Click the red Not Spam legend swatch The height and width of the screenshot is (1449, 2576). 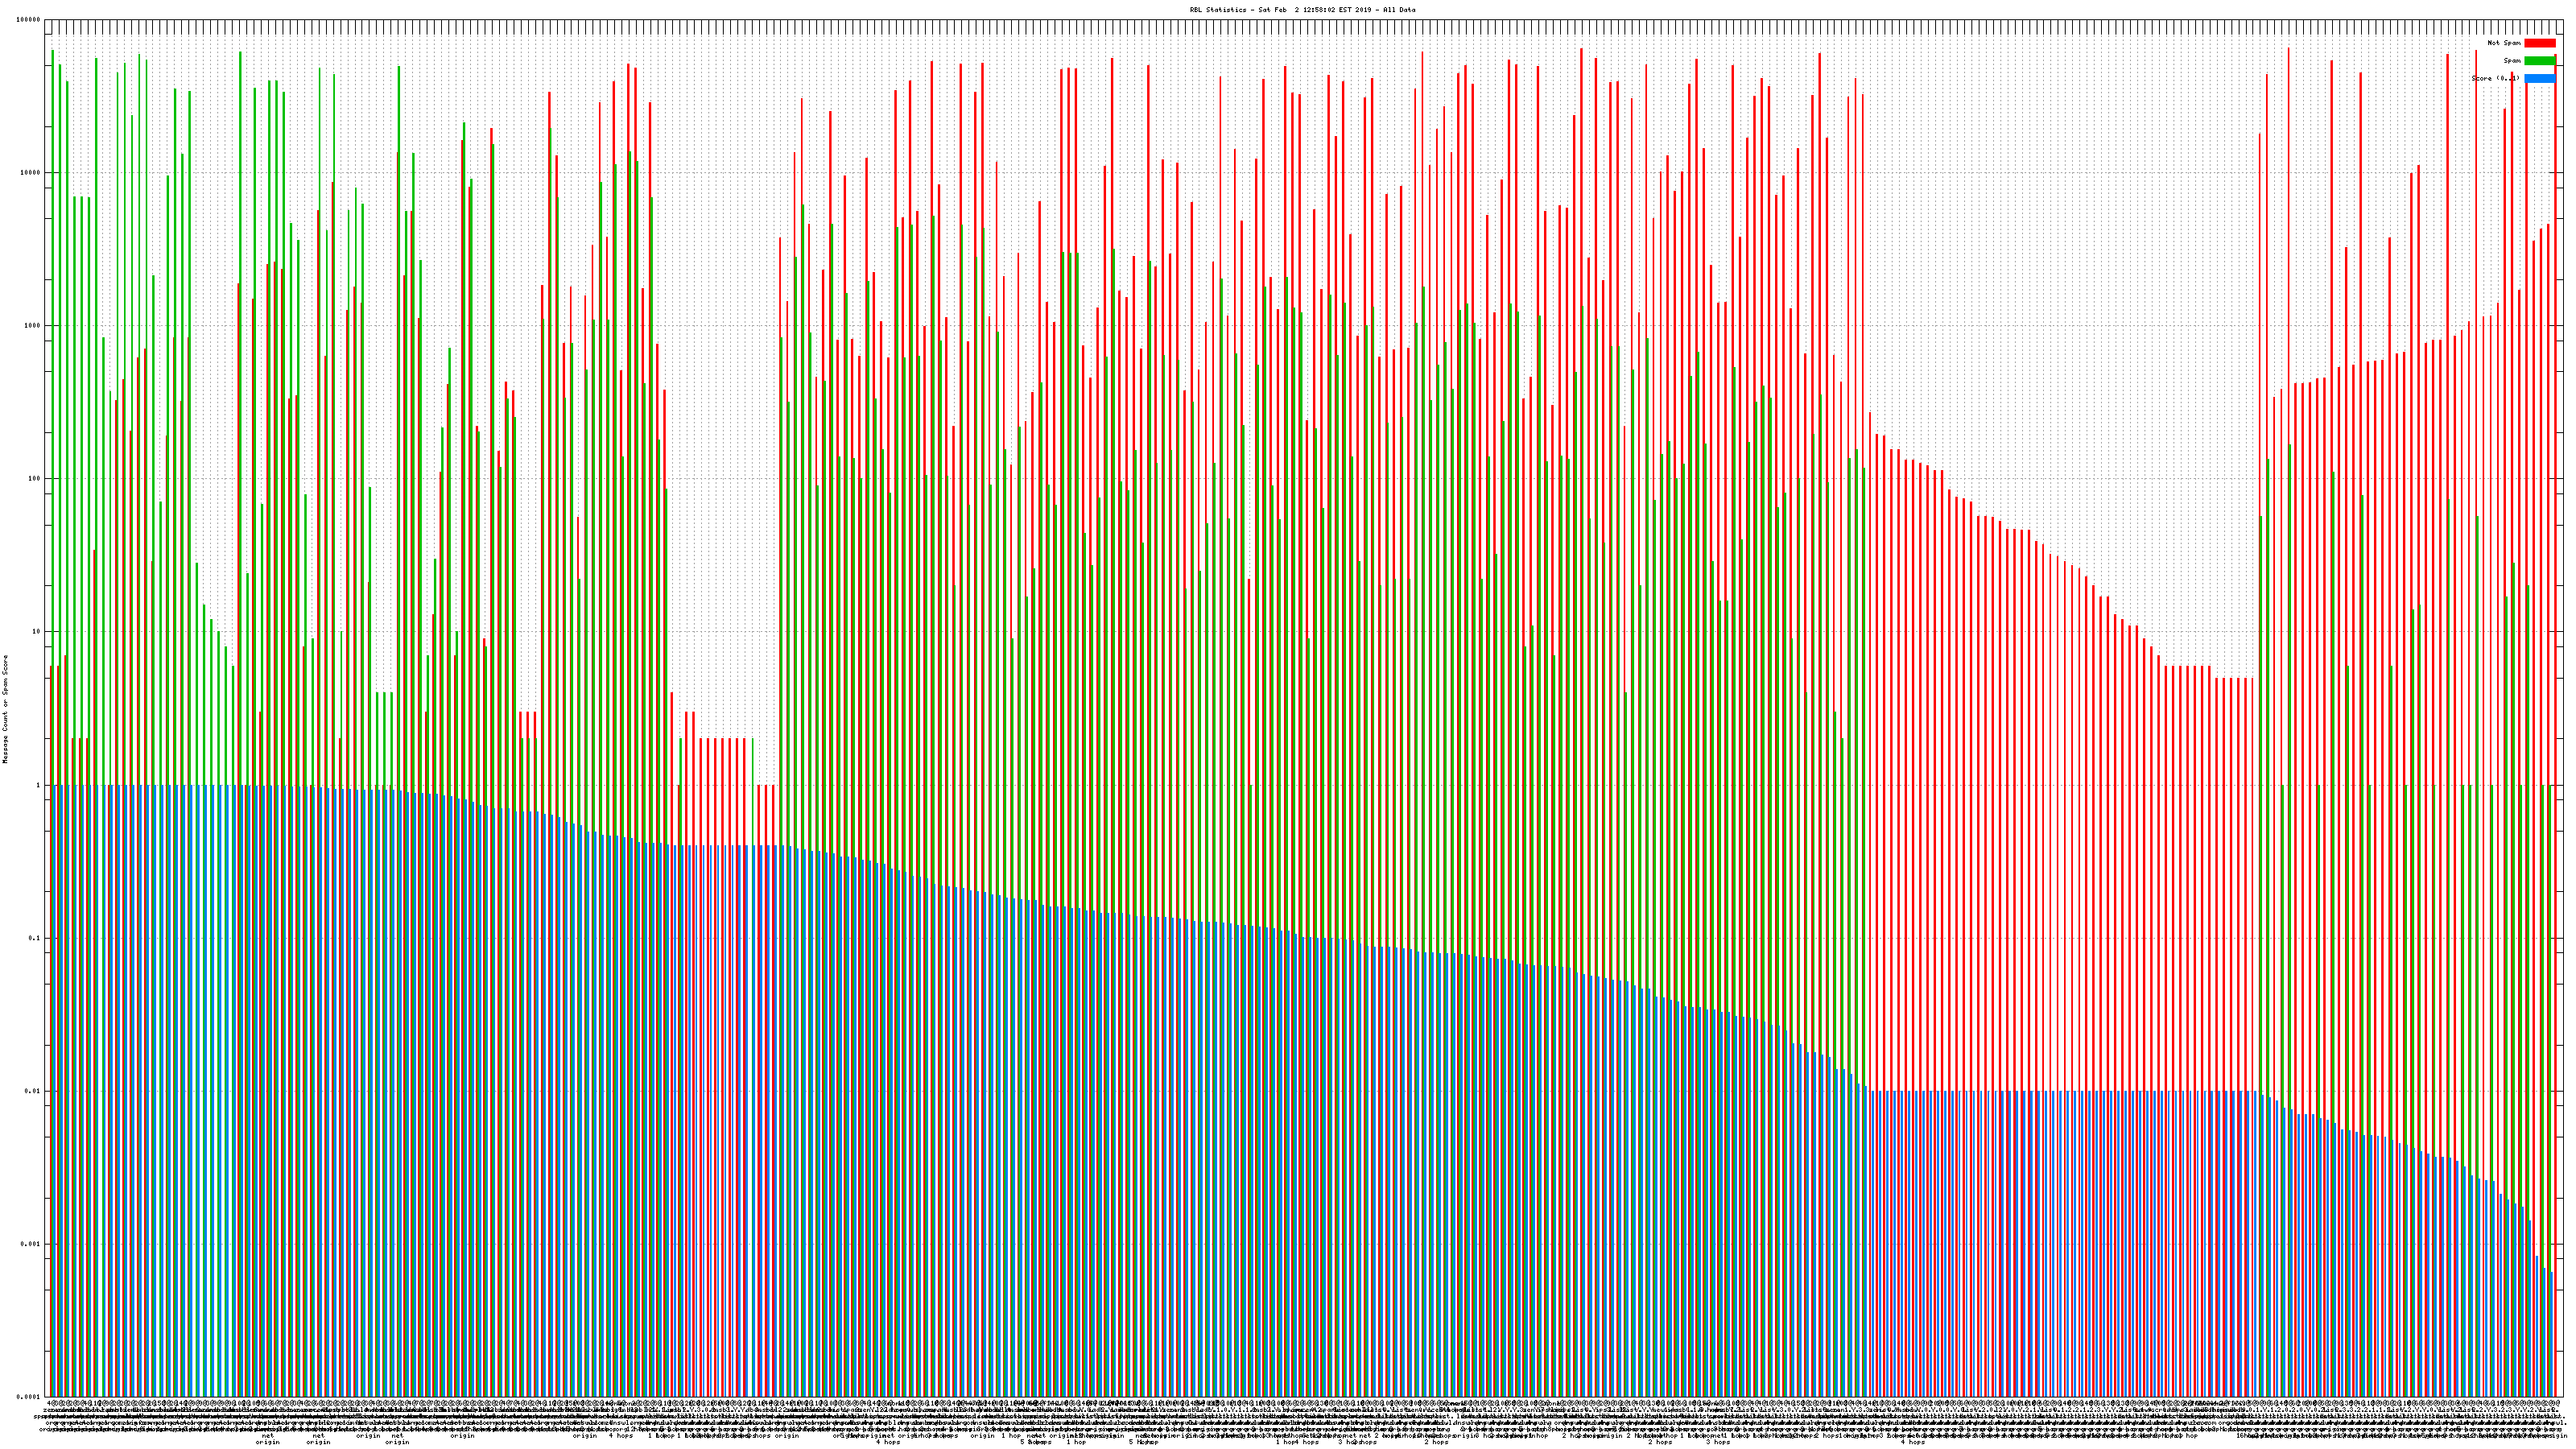coord(2539,43)
